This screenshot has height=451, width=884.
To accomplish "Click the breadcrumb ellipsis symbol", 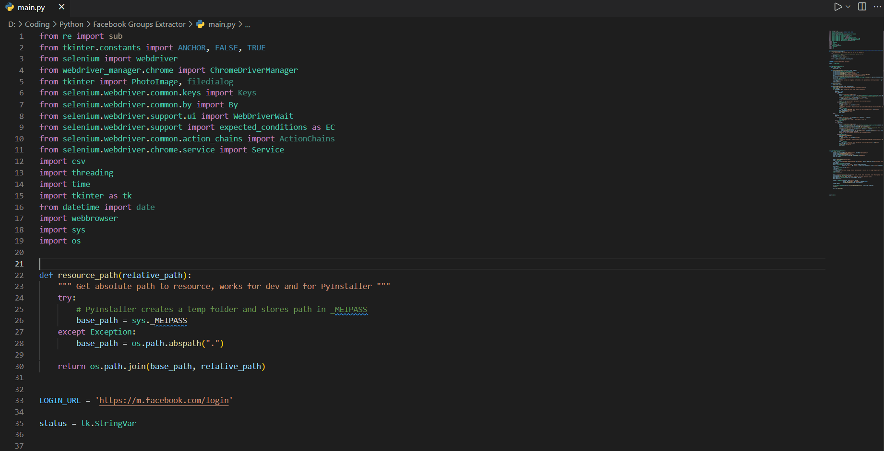I will pyautogui.click(x=248, y=24).
